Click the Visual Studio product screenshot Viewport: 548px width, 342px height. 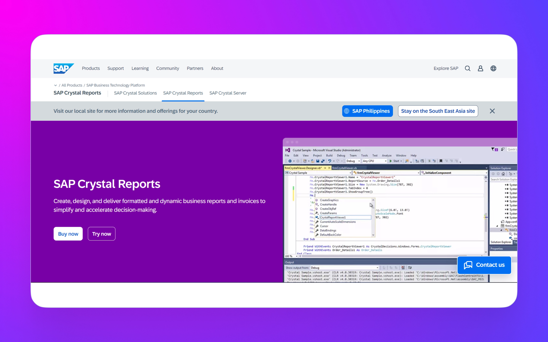pyautogui.click(x=384, y=208)
